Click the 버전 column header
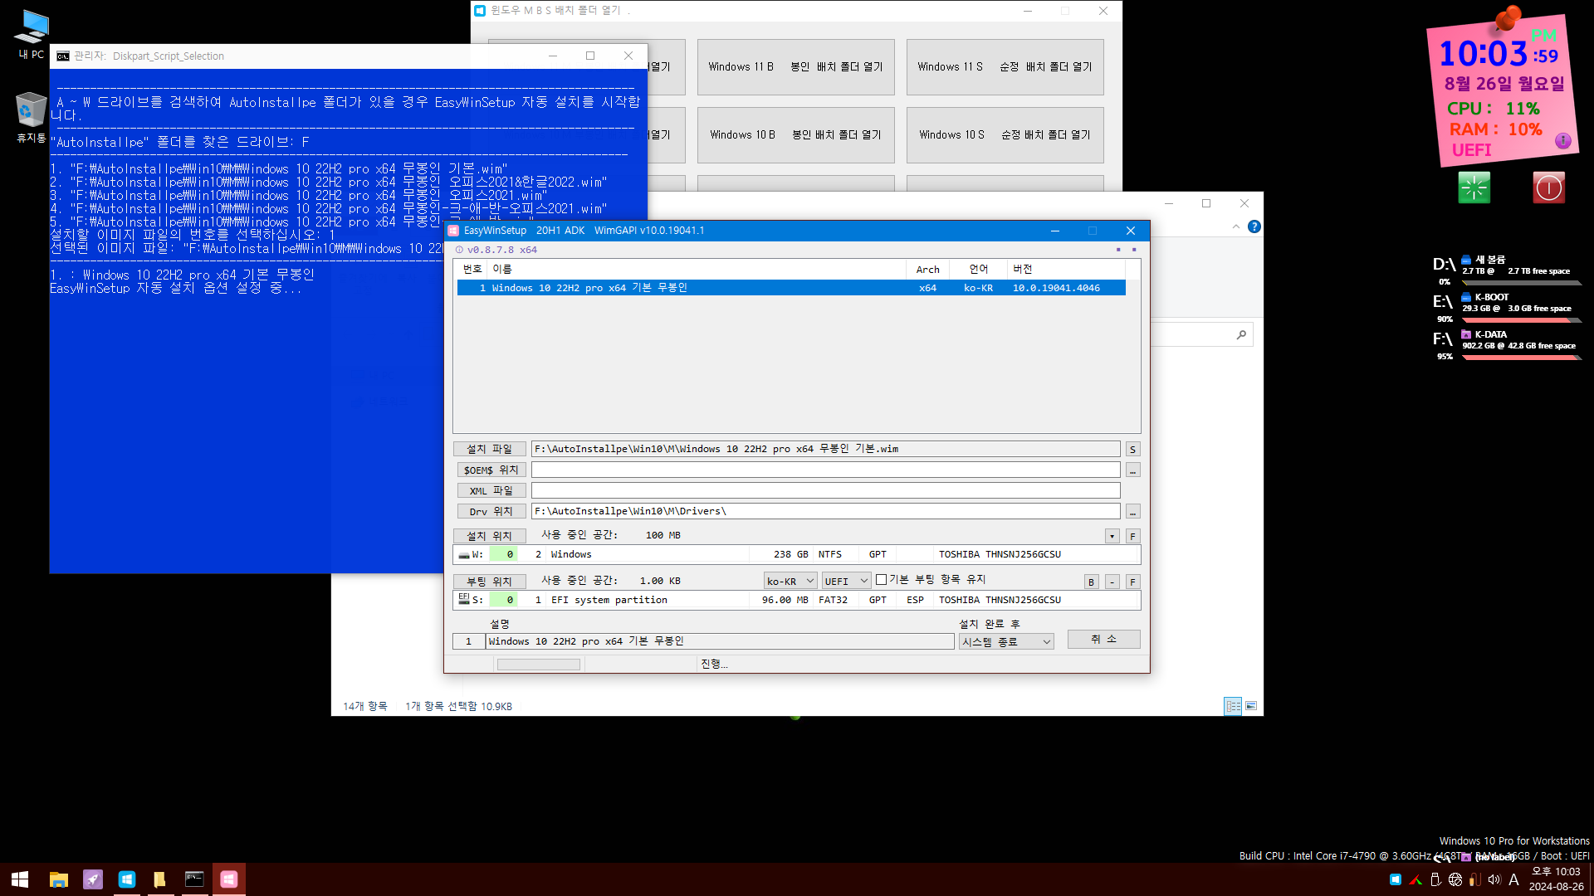 click(1067, 269)
